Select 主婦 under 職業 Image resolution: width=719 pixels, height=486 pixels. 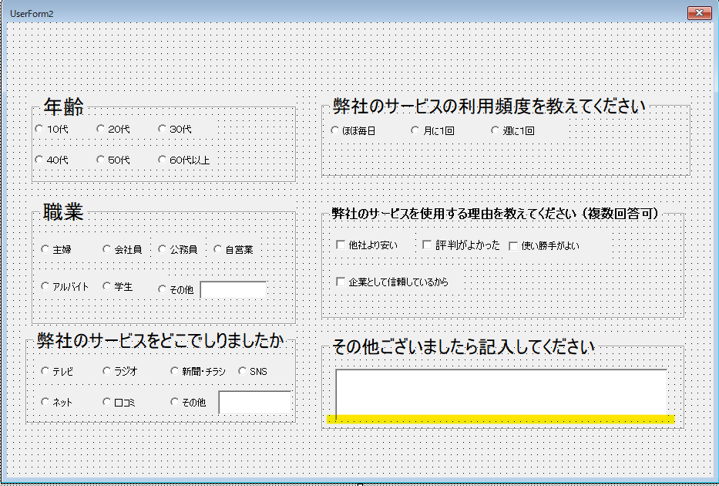[45, 248]
